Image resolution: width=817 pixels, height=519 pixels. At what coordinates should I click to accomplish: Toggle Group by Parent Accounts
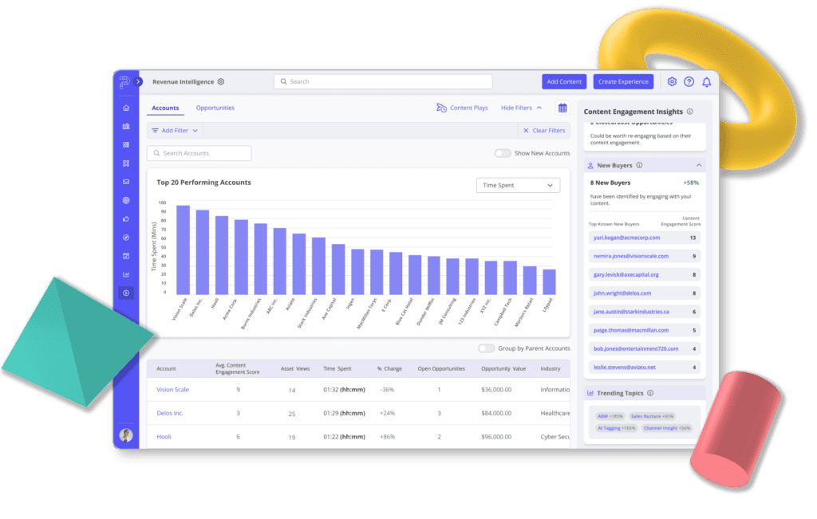[x=487, y=348]
